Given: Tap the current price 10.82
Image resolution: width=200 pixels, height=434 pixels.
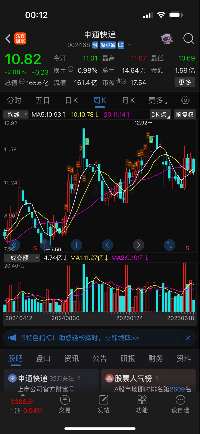Looking at the screenshot, I should click(23, 59).
